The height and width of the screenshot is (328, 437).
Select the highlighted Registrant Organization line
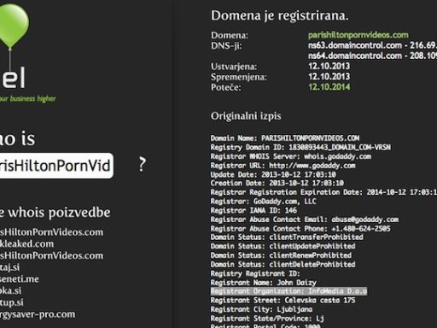pyautogui.click(x=288, y=291)
